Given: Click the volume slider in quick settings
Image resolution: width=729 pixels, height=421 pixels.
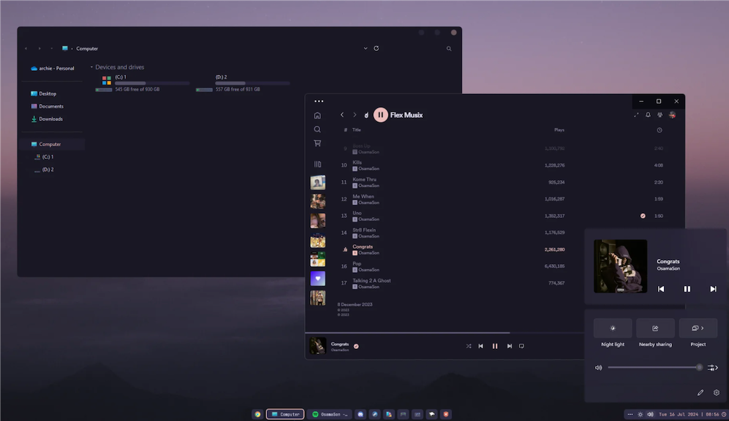Looking at the screenshot, I should [x=655, y=367].
